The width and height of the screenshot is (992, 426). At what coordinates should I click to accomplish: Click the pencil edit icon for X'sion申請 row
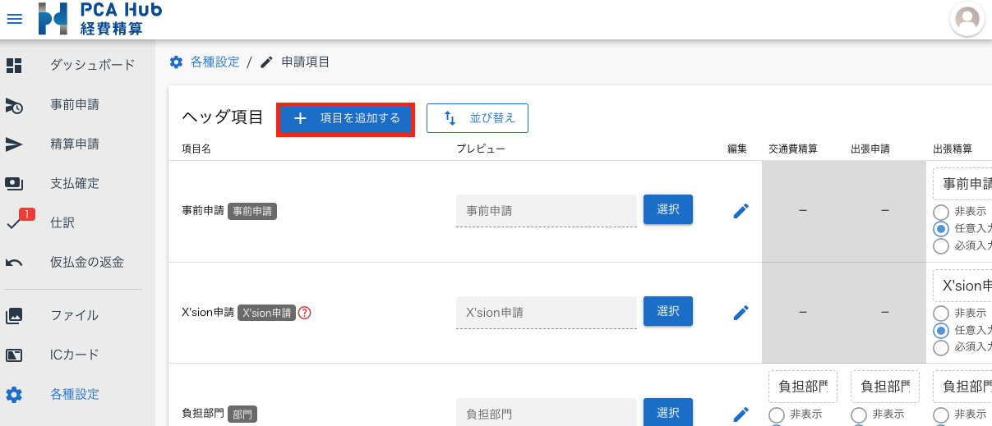coord(741,312)
